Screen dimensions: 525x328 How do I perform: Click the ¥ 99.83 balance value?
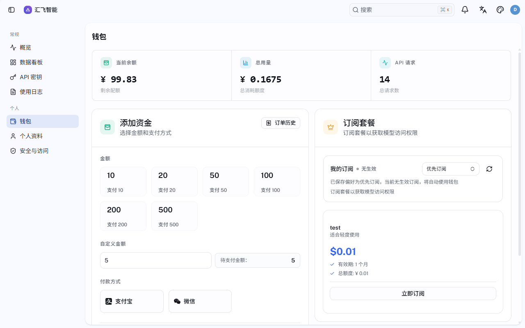click(x=119, y=80)
